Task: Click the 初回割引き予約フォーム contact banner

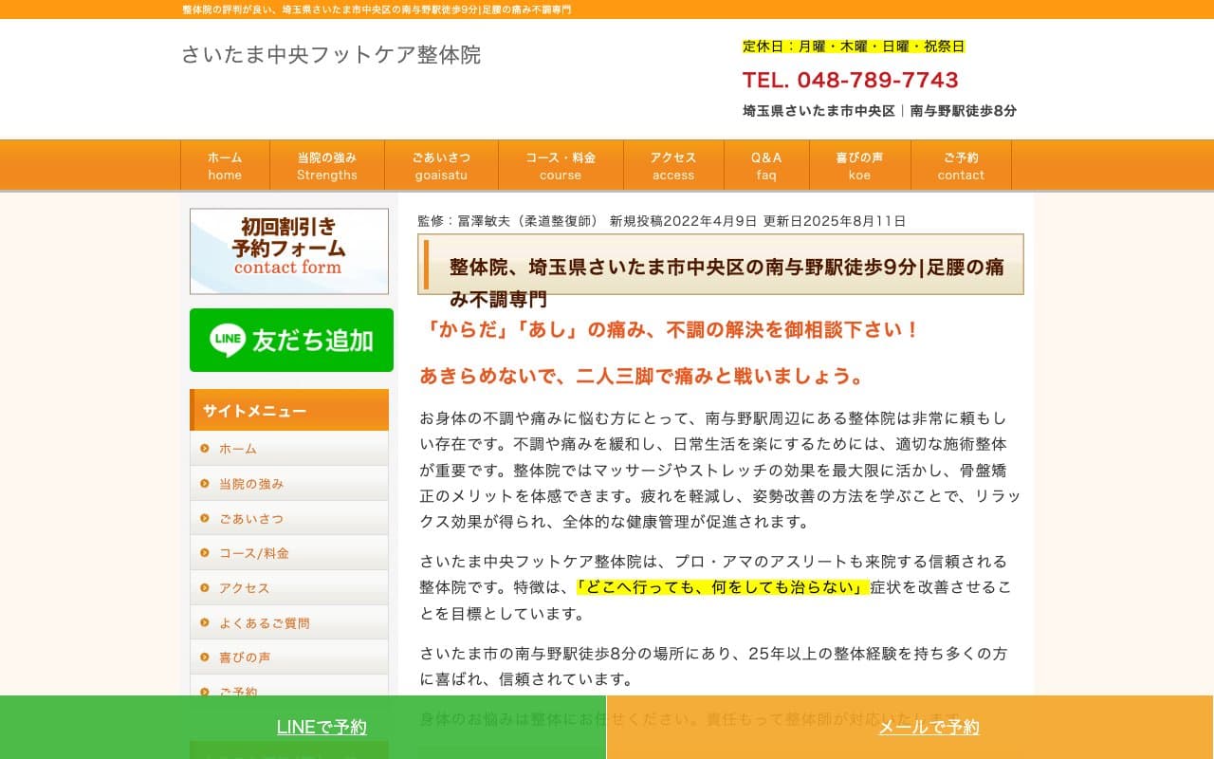Action: [289, 250]
